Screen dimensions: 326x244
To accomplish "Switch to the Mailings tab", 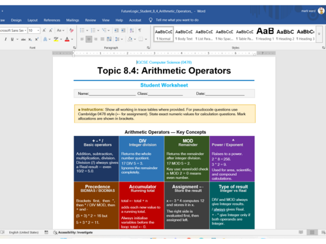I will (x=72, y=20).
